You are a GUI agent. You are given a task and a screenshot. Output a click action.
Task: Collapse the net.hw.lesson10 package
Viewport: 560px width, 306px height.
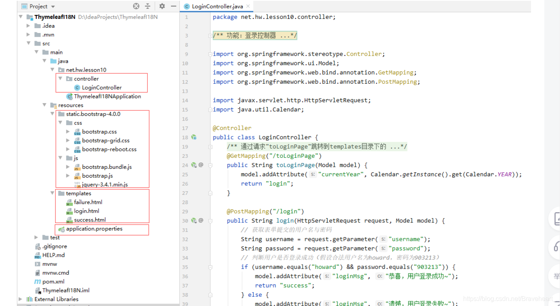(52, 70)
